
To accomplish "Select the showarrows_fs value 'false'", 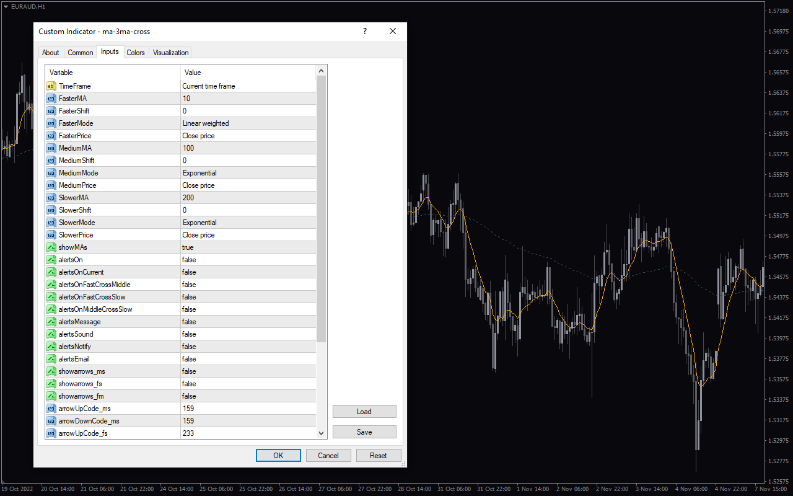I will 189,384.
